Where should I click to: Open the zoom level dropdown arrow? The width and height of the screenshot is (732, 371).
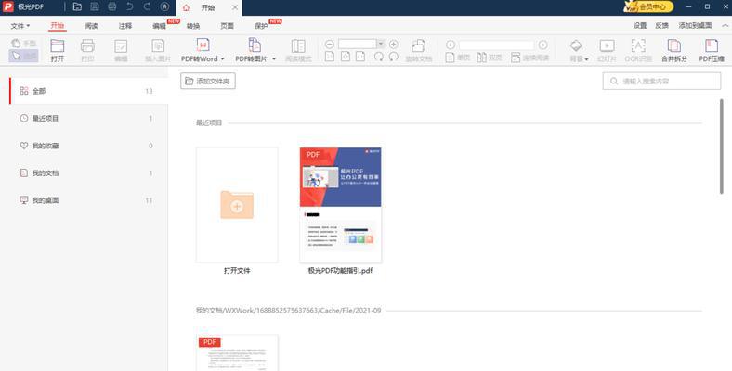click(x=381, y=44)
